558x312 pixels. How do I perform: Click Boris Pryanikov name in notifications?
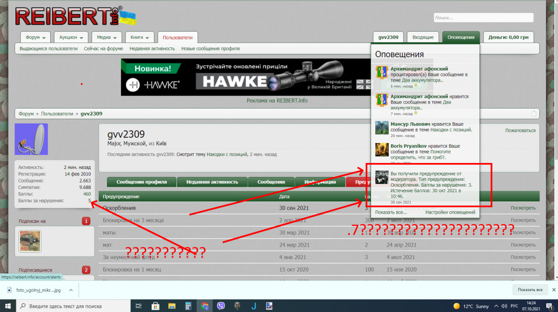point(409,146)
